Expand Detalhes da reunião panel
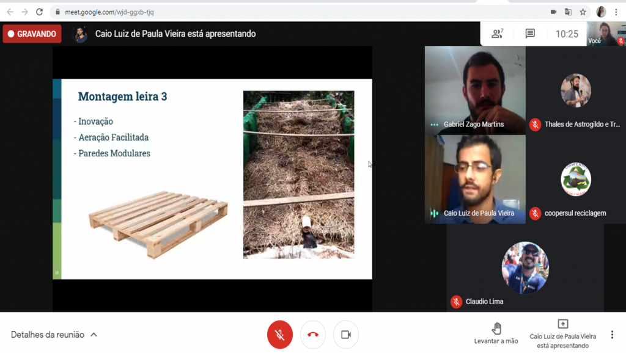The width and height of the screenshot is (626, 353). click(54, 335)
